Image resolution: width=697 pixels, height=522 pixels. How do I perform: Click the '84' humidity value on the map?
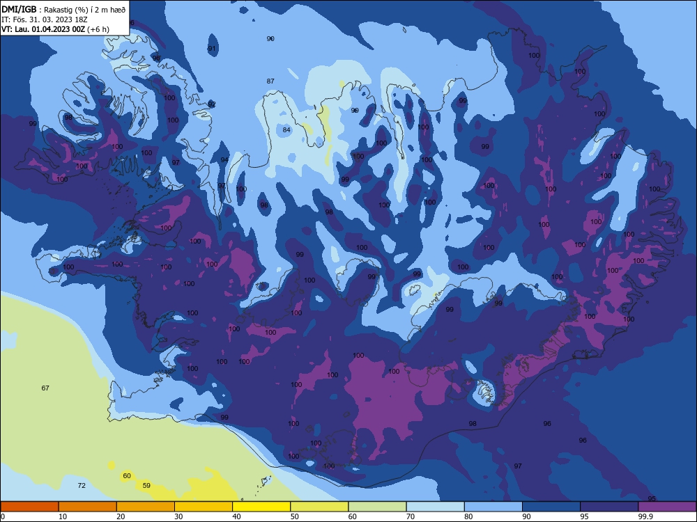[x=286, y=129]
